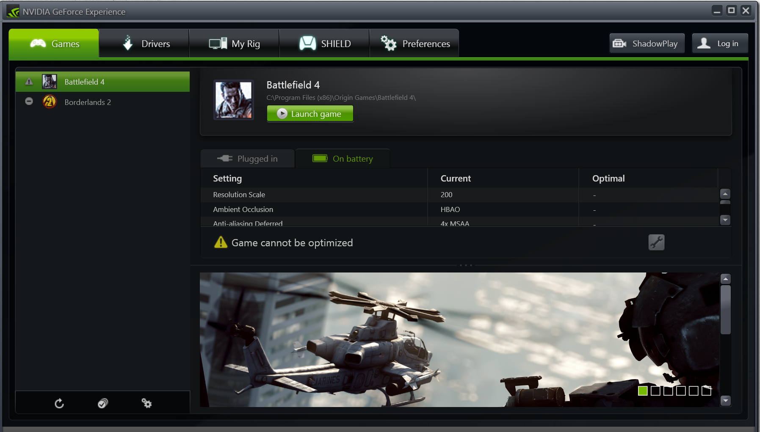Click the Battlefield 4 cover art

coord(234,100)
